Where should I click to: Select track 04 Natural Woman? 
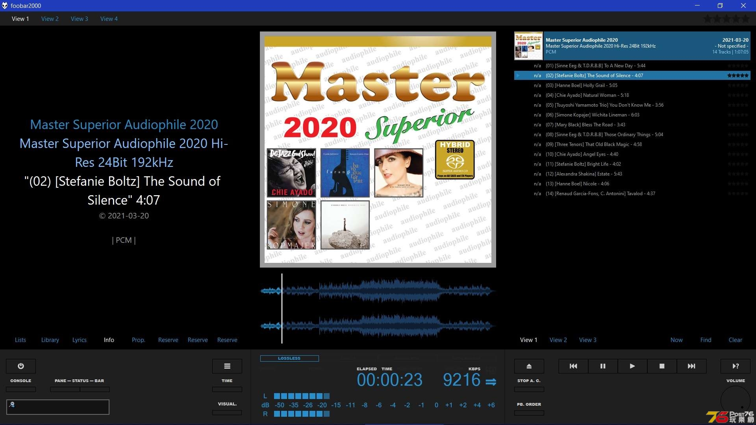[x=632, y=95]
